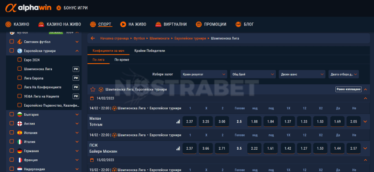Switch to Крайни Победители tab

pyautogui.click(x=150, y=50)
